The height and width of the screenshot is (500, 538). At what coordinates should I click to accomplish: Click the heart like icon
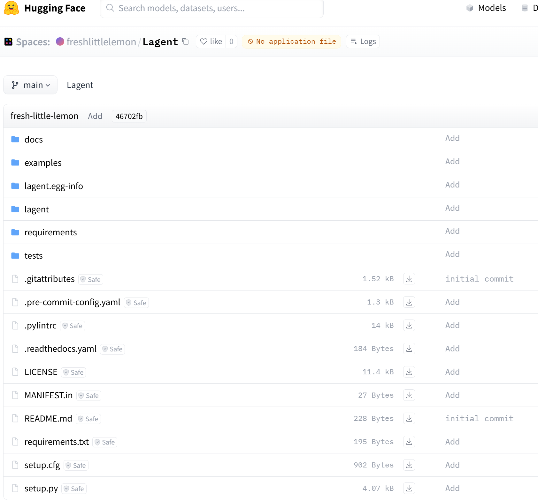204,41
